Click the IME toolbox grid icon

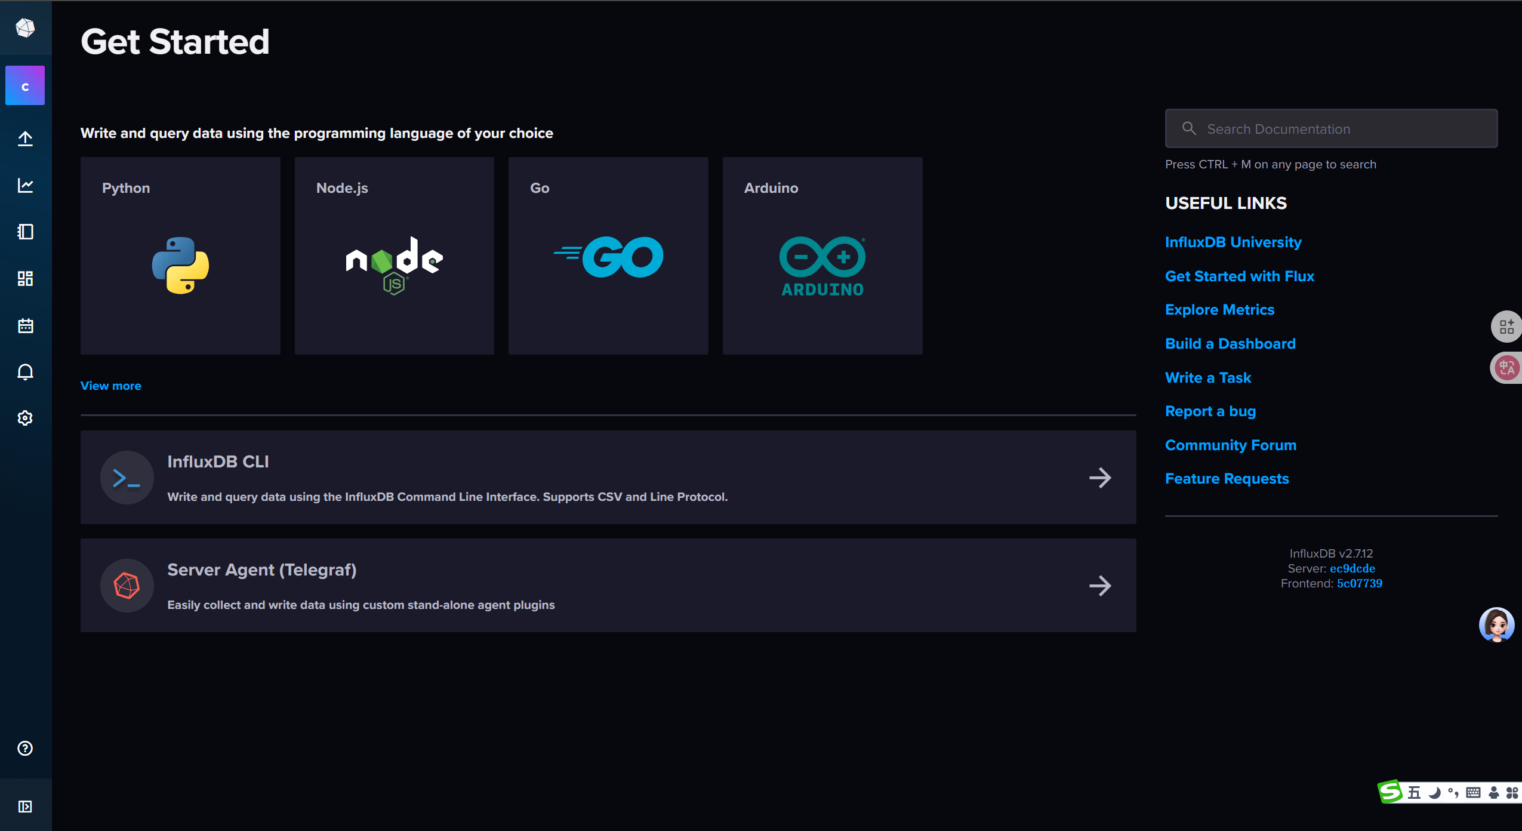(1512, 793)
